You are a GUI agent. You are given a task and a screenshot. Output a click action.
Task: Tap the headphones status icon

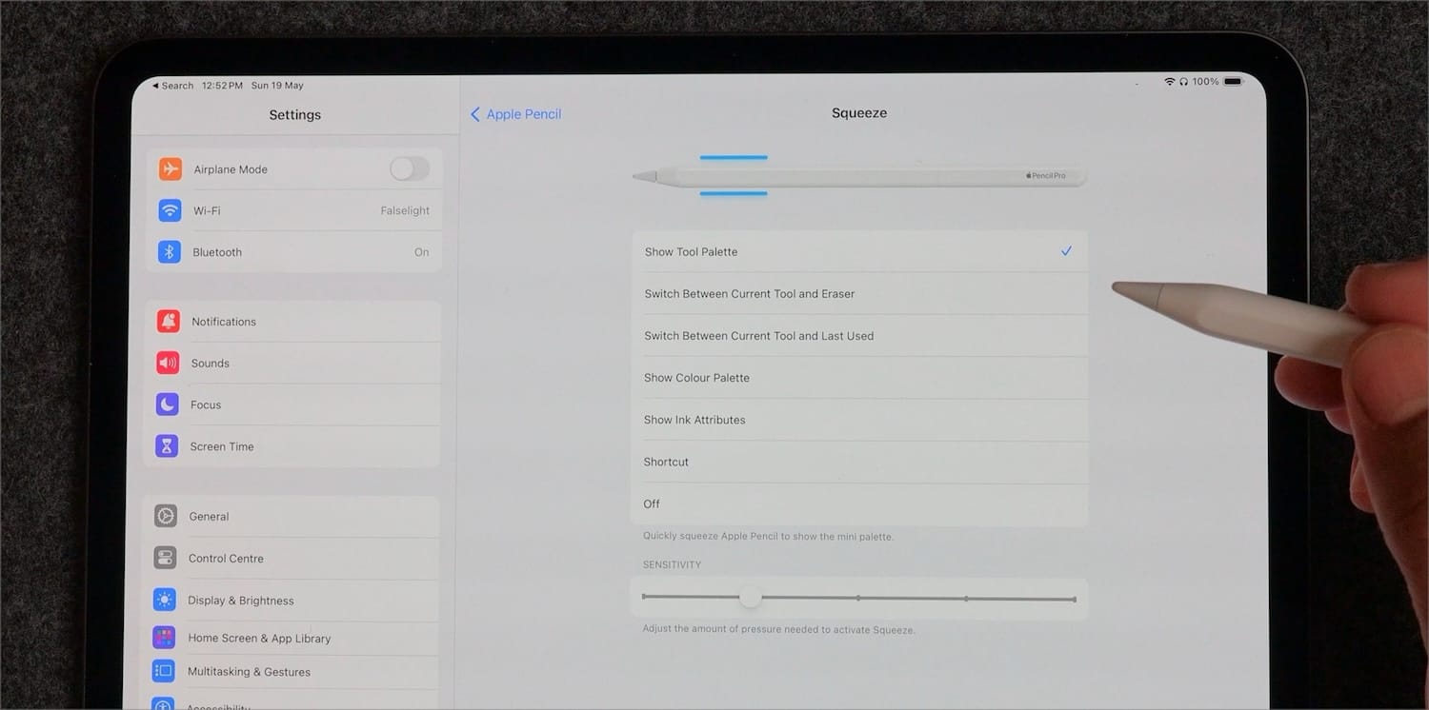(1183, 82)
